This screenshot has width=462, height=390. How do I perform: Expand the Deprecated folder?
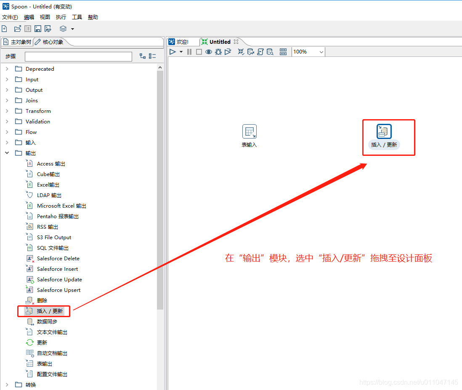pyautogui.click(x=7, y=69)
